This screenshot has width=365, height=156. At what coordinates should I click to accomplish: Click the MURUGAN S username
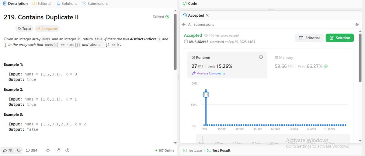point(199,42)
